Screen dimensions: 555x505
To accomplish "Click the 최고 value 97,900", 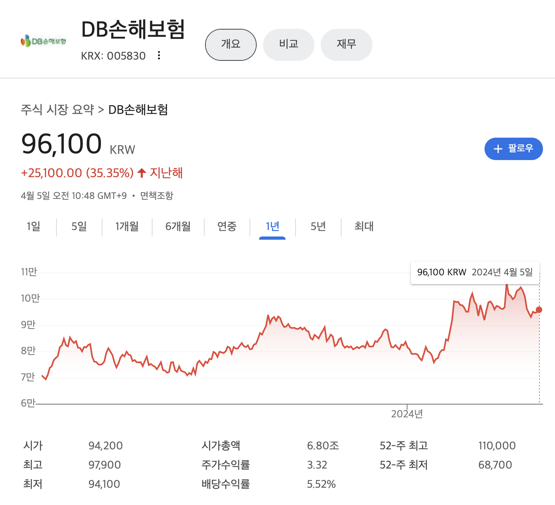I will [105, 465].
